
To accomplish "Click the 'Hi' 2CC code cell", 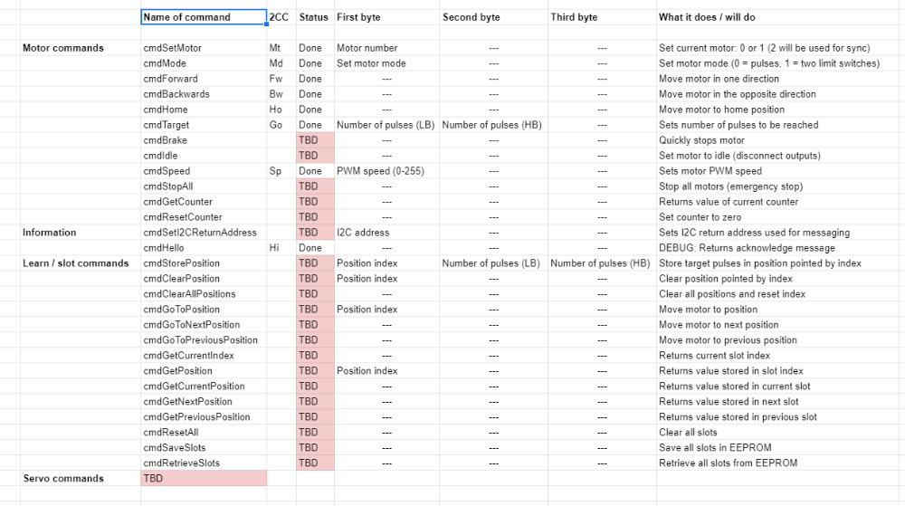I will (x=281, y=248).
